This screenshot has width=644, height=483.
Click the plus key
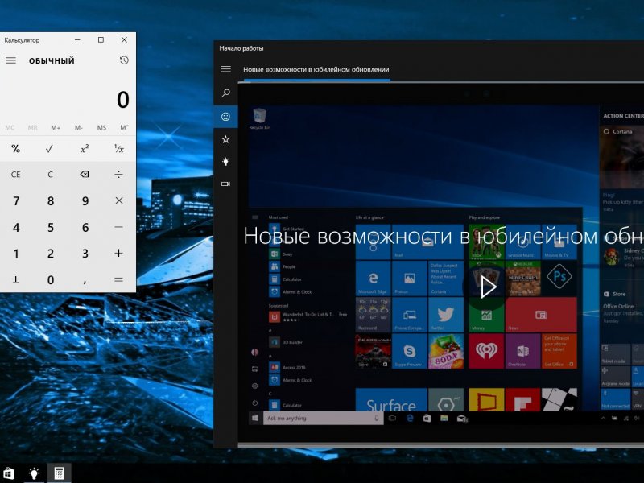pos(118,253)
